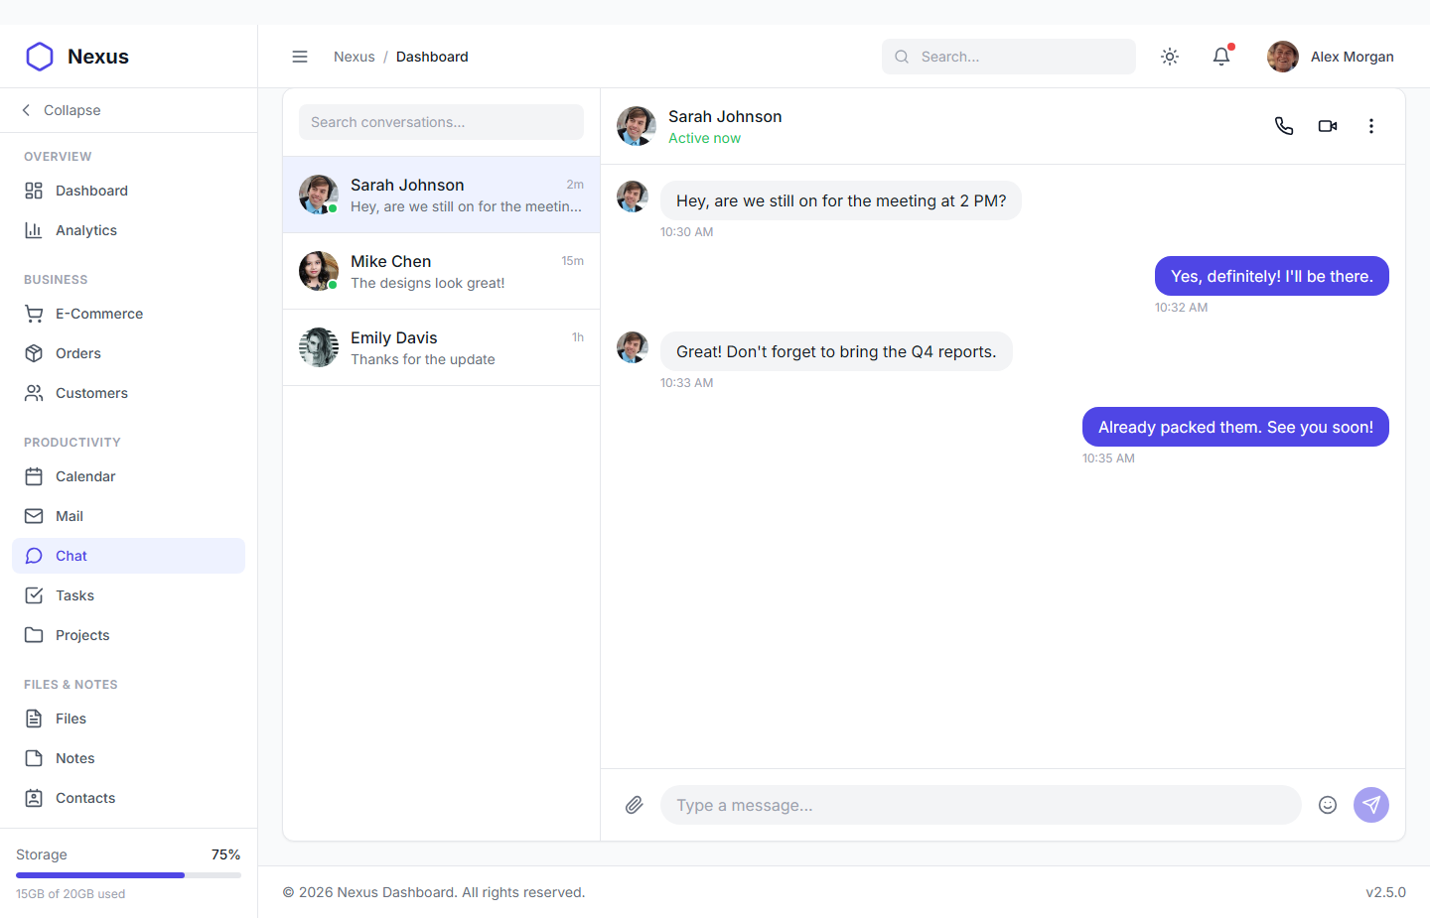
Task: Focus the Search conversations field
Action: point(441,122)
